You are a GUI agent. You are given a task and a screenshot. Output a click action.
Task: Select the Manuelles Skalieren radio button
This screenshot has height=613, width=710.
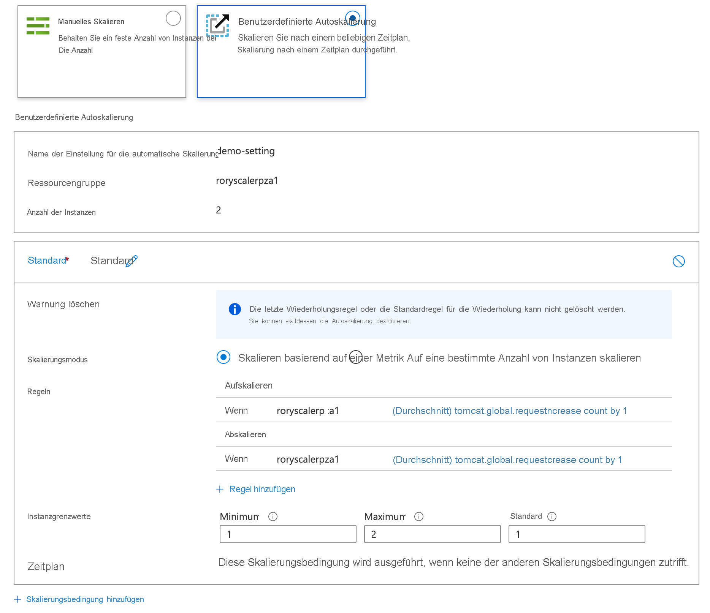click(x=173, y=18)
